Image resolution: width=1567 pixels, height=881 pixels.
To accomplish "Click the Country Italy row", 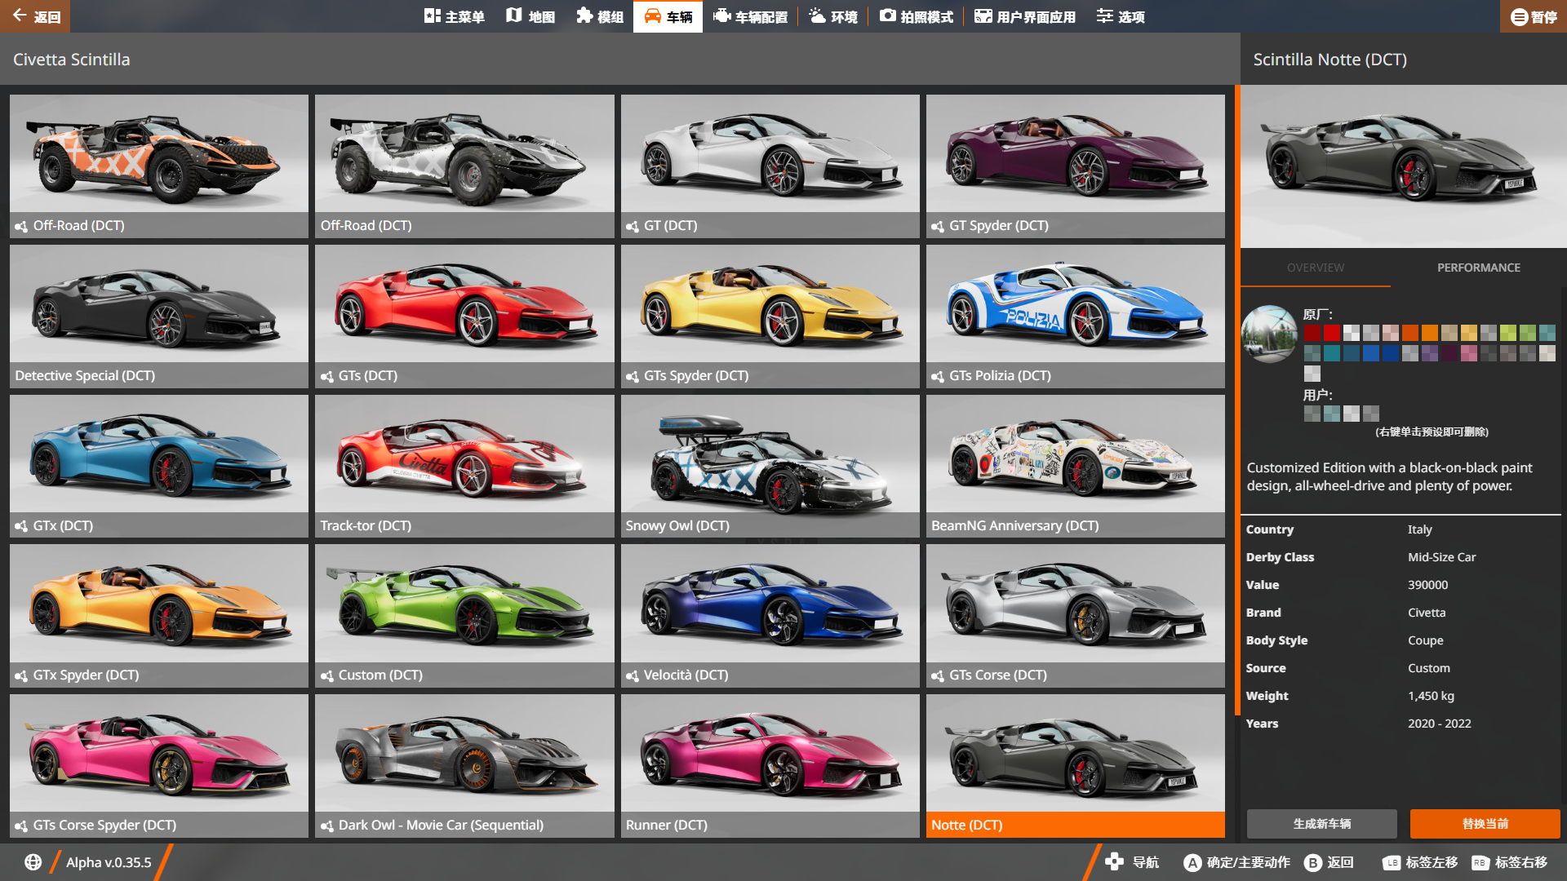I will click(x=1401, y=529).
